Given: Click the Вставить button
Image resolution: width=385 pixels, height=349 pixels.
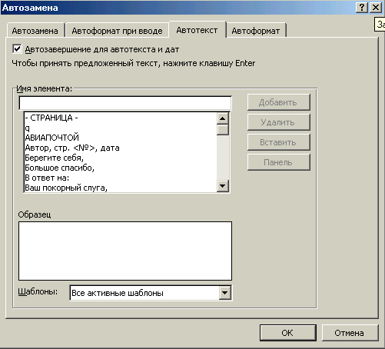Looking at the screenshot, I should (x=278, y=142).
